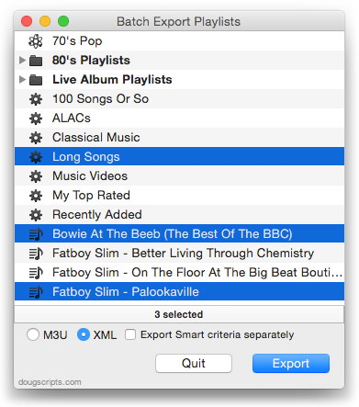Click the gear icon beside Music Videos
The height and width of the screenshot is (407, 359).
[x=36, y=176]
